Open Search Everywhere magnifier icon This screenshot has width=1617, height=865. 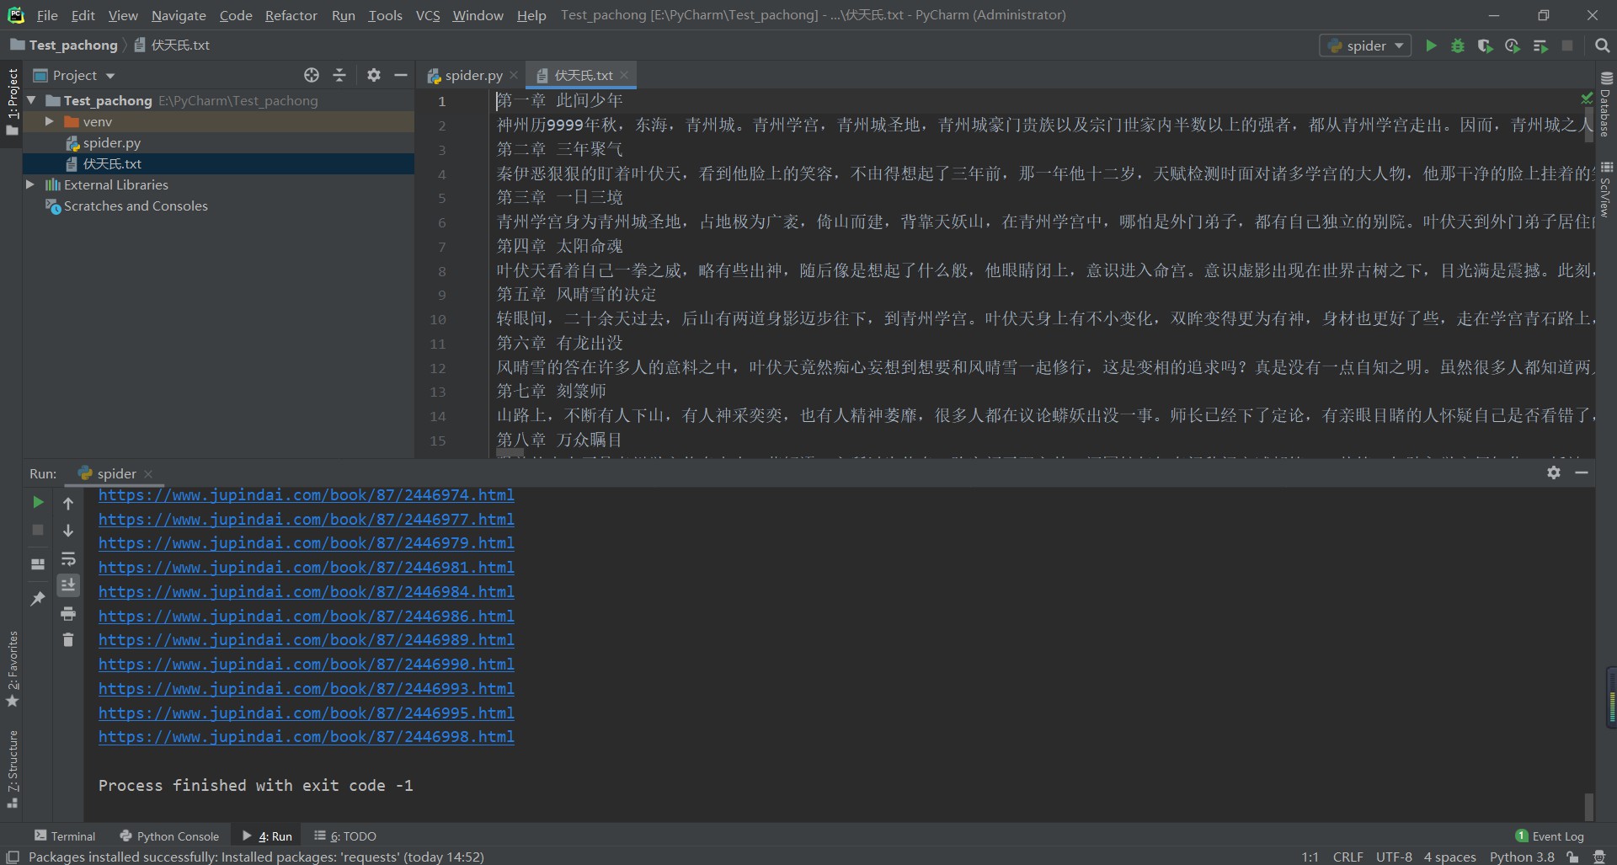[x=1602, y=45]
